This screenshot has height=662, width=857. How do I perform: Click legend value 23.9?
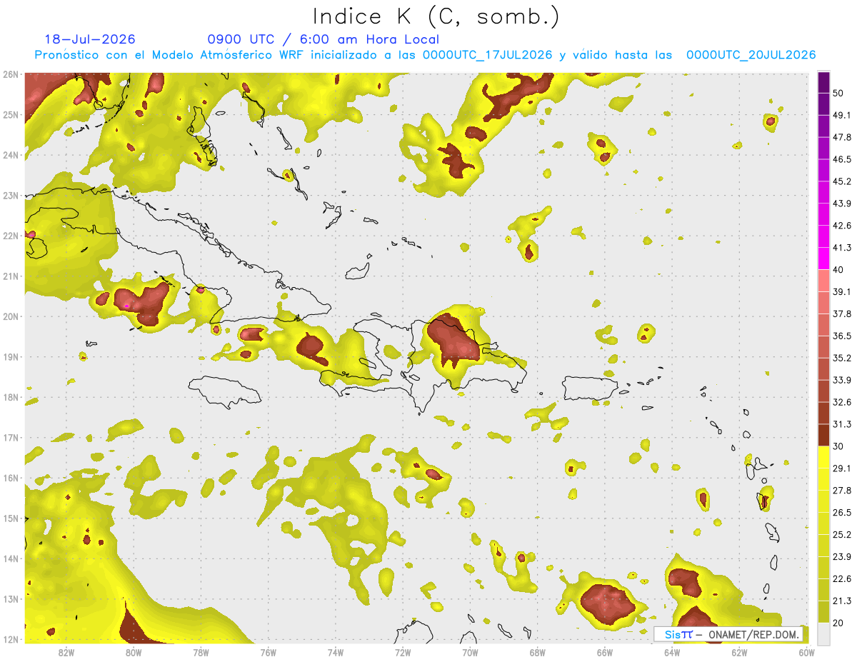841,556
